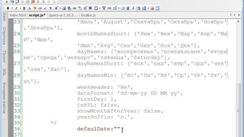Screen dimensions: 244x137
Task: Open the dropdown arrow next to Italic
Action: point(20,8)
